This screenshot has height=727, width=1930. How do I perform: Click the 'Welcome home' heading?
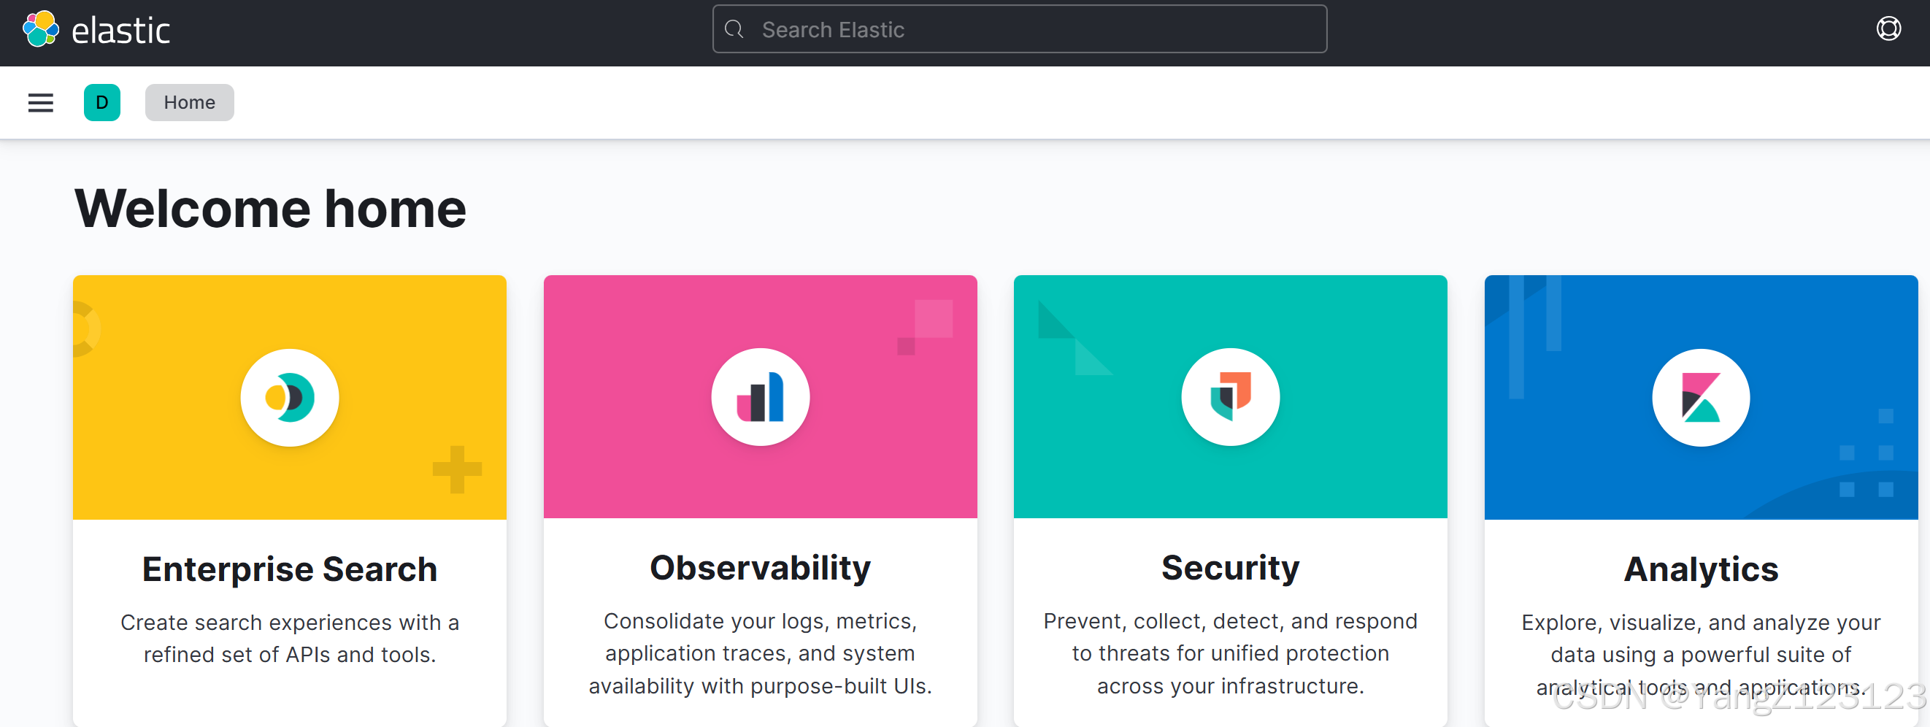coord(271,208)
